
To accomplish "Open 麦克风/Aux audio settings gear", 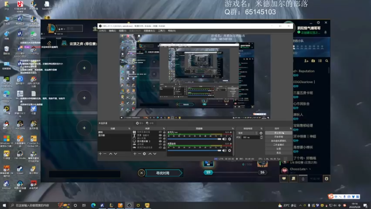I will coord(230,139).
